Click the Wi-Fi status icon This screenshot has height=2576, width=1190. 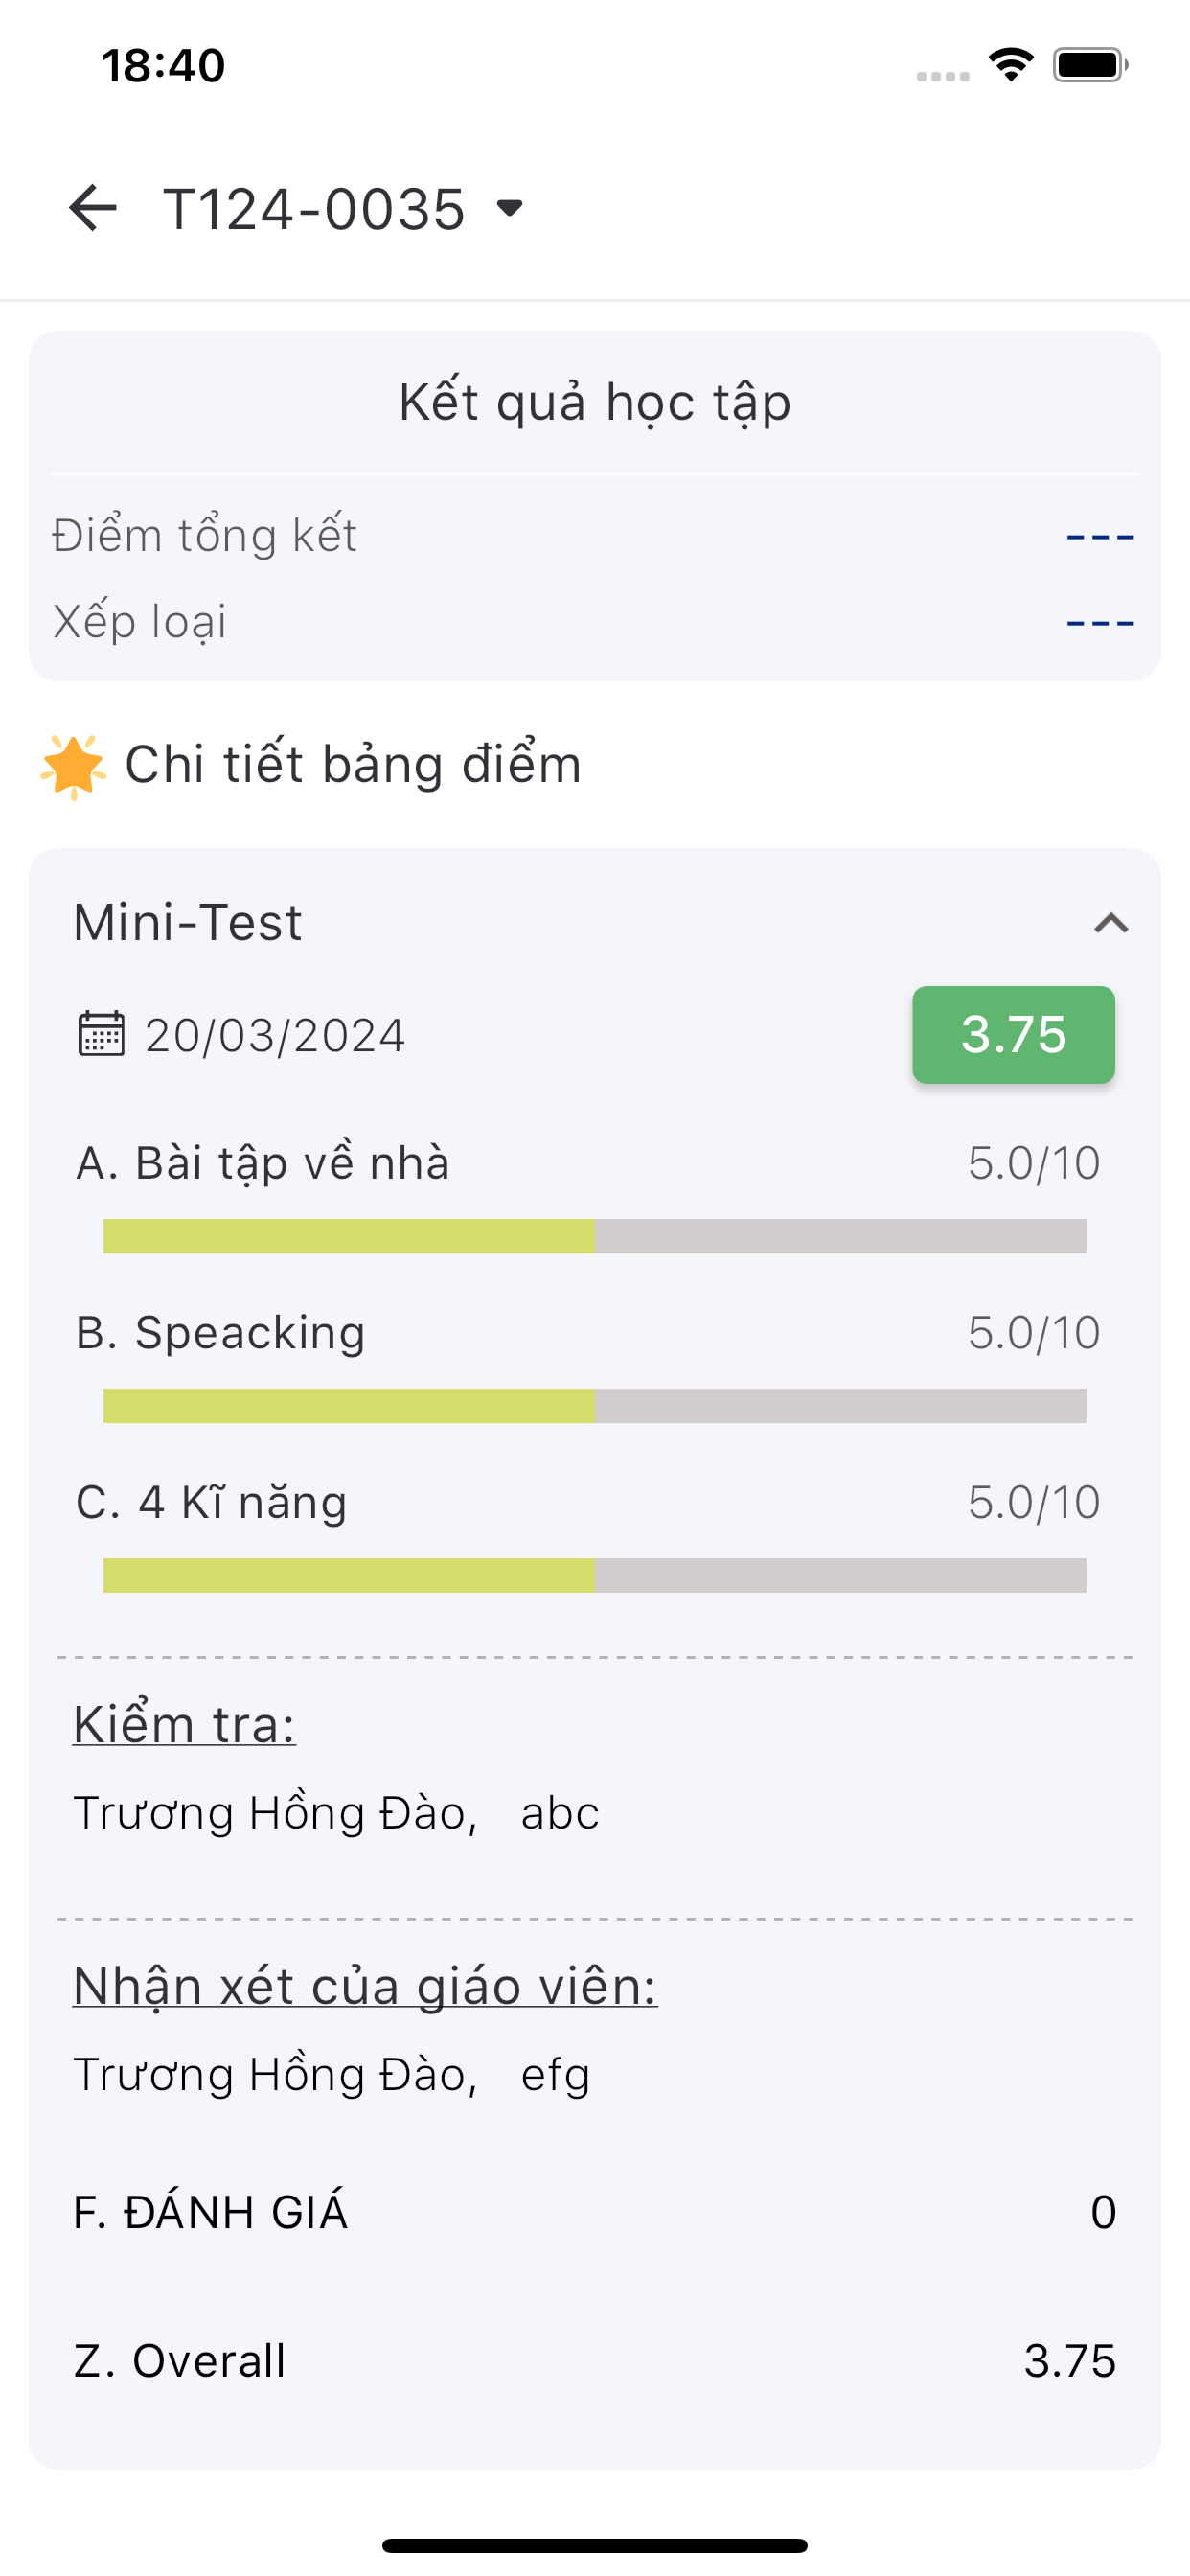(x=1011, y=65)
